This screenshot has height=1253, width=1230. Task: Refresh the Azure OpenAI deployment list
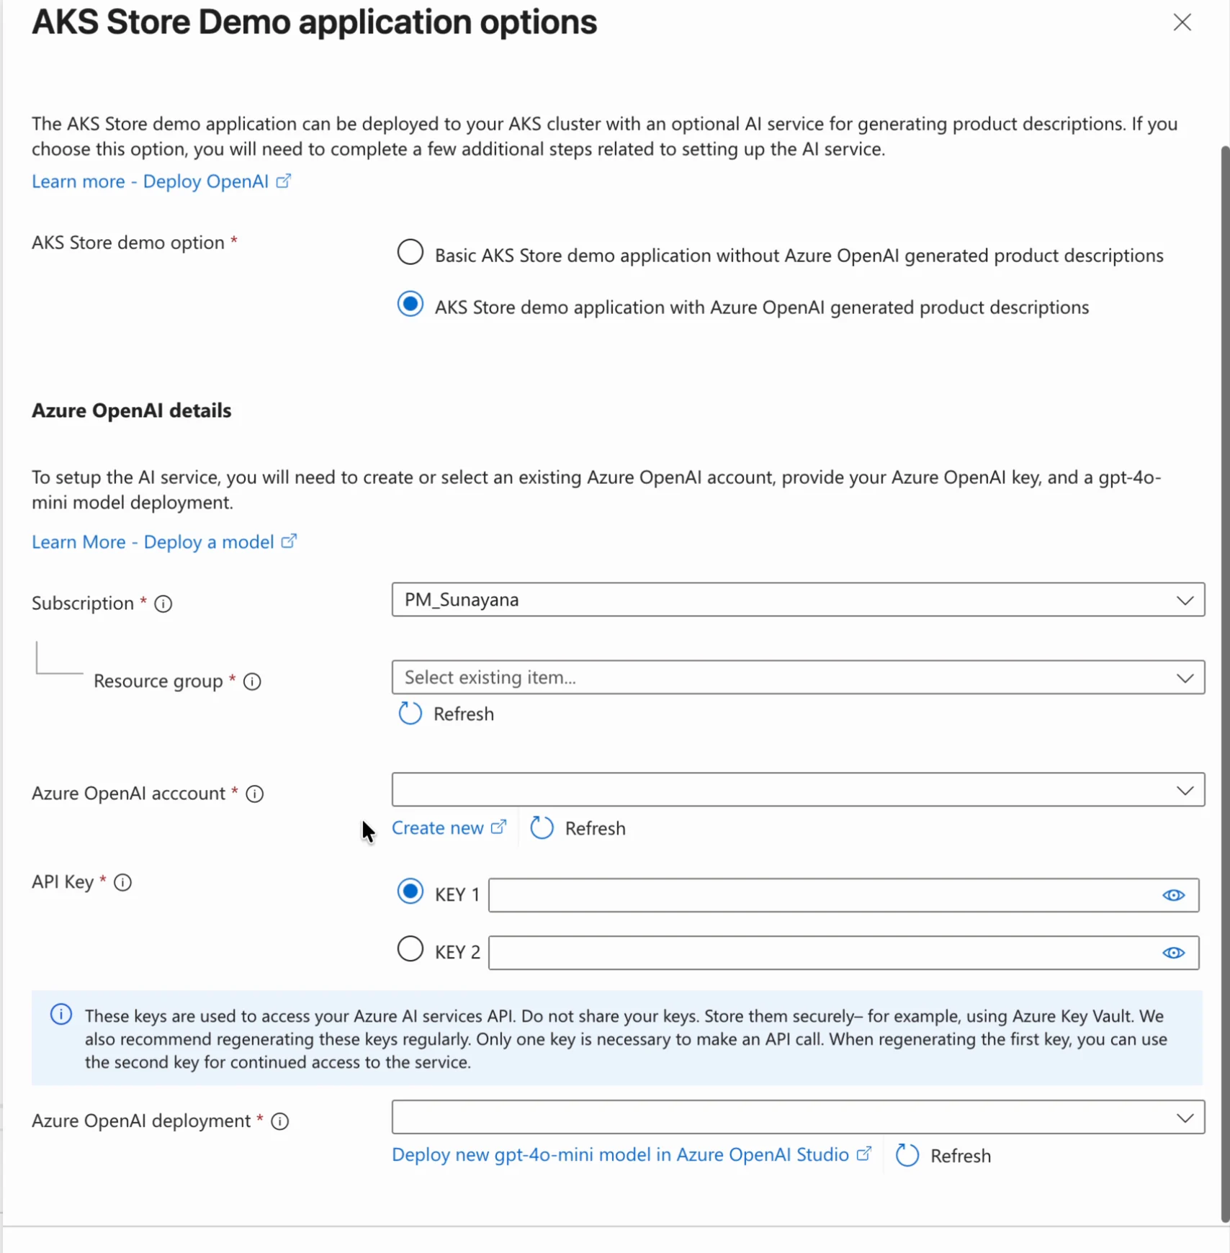coord(943,1155)
